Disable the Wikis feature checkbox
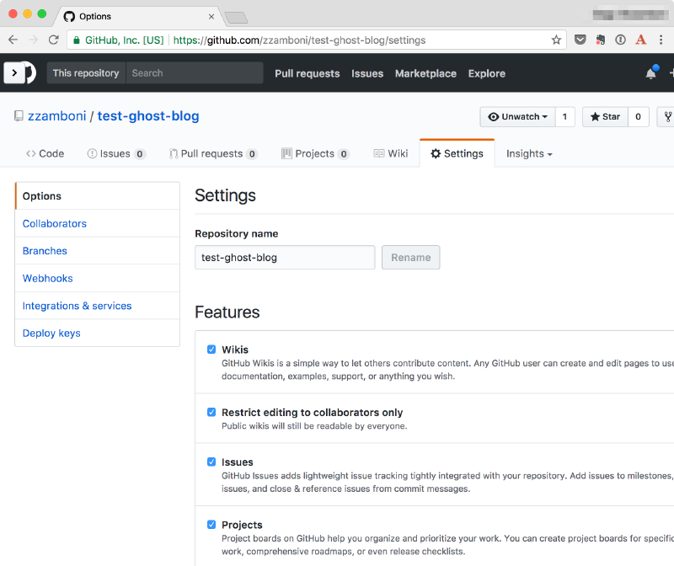This screenshot has height=566, width=674. coord(211,350)
